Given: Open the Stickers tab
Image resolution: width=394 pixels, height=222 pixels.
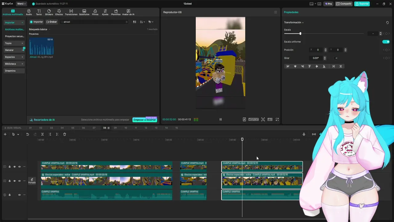Looking at the screenshot, I should coord(49,12).
